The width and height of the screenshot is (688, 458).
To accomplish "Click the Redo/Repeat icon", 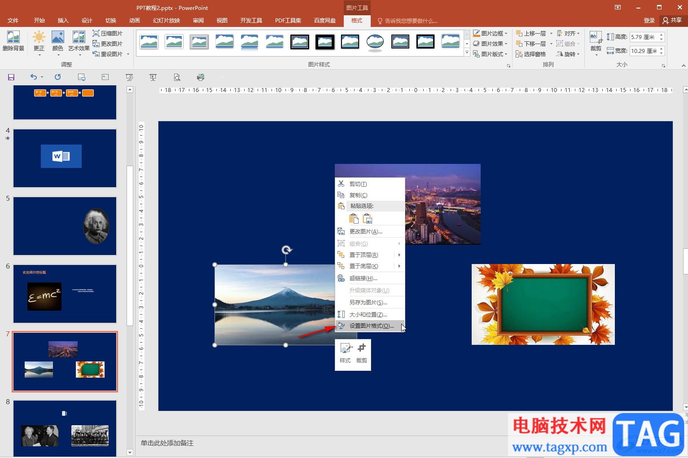I will [58, 77].
